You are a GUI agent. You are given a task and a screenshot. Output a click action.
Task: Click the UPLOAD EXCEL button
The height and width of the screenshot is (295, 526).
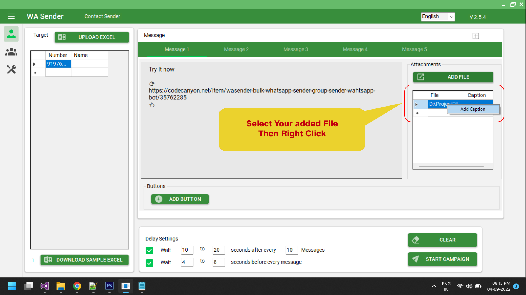92,37
